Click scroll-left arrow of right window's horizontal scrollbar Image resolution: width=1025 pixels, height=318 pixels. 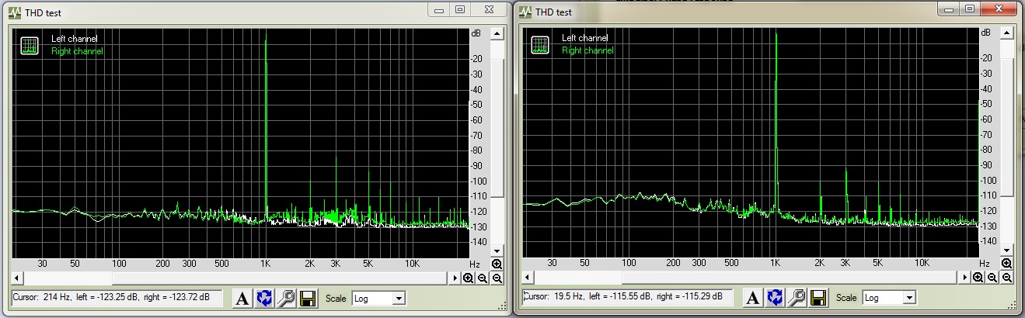click(x=527, y=277)
